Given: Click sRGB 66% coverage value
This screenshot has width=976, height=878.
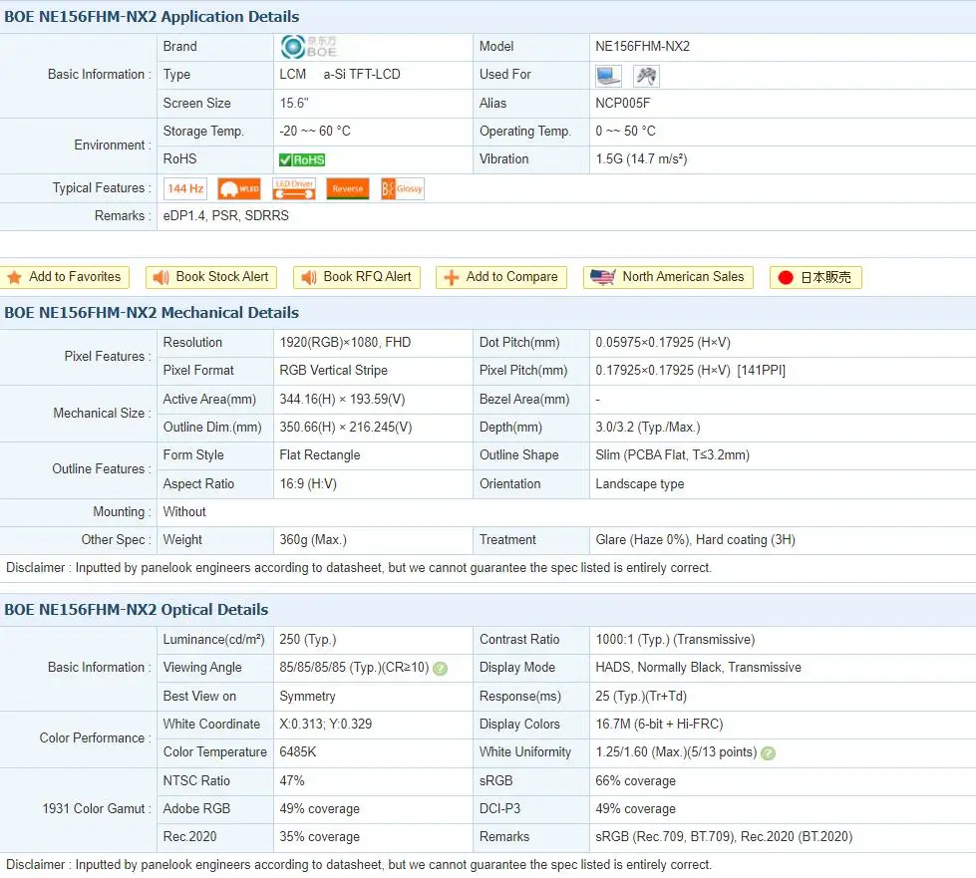Looking at the screenshot, I should pos(635,781).
